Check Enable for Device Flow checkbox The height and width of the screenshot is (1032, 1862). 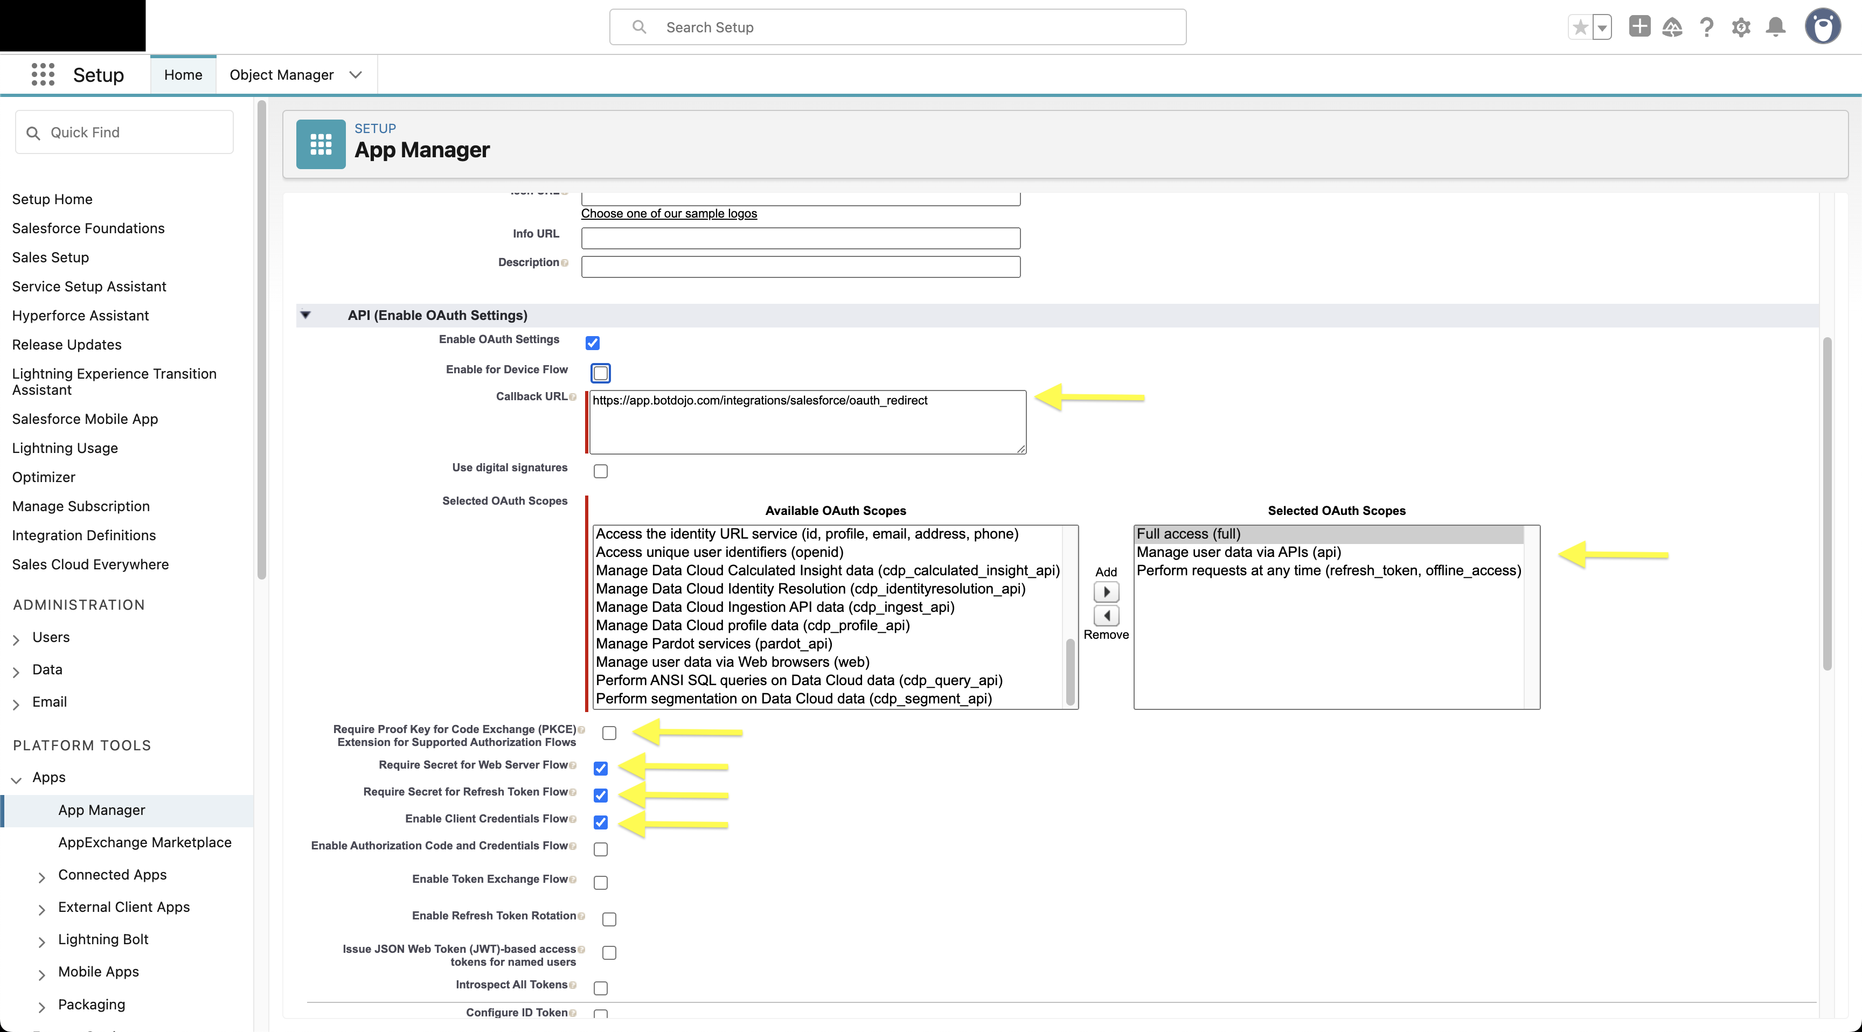click(601, 373)
